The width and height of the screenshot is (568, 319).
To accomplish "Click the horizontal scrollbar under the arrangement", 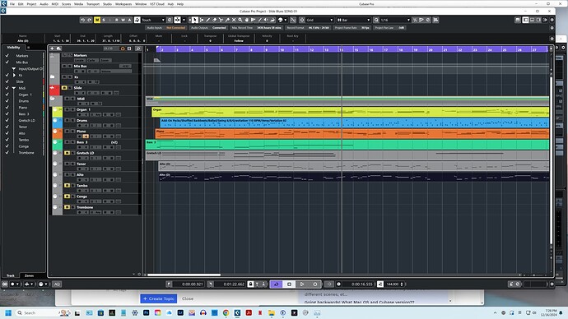I will [184, 275].
